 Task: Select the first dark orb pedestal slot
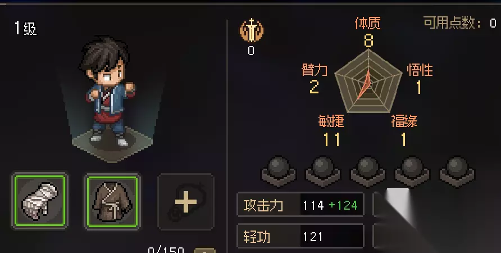point(279,171)
